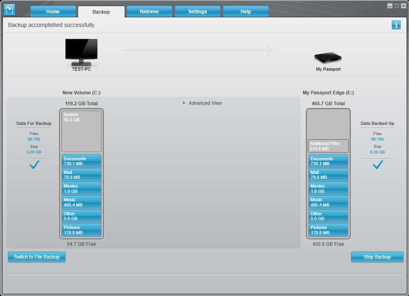Open the Settings tab
Image resolution: width=409 pixels, height=296 pixels.
(198, 12)
